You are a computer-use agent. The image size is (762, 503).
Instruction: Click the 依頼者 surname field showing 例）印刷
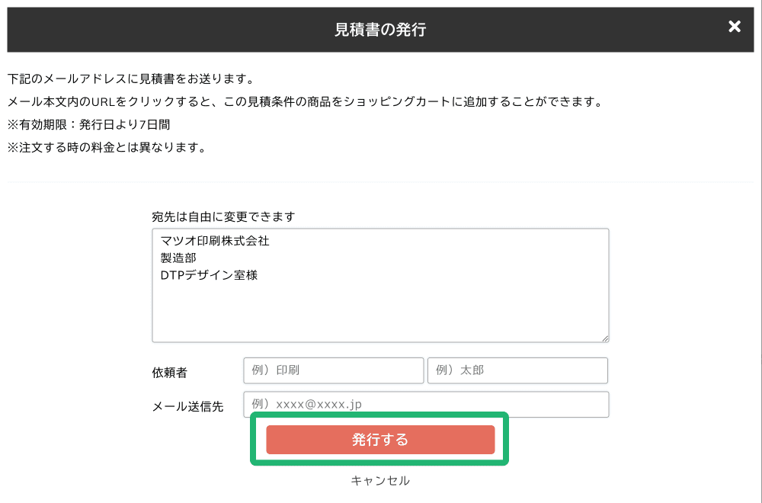point(333,370)
